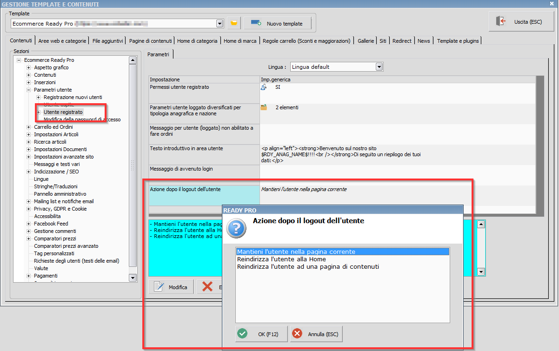Viewport: 559px width, 351px height.
Task: Choose Mantieni l'utente nella pagina corrente option
Action: point(342,252)
